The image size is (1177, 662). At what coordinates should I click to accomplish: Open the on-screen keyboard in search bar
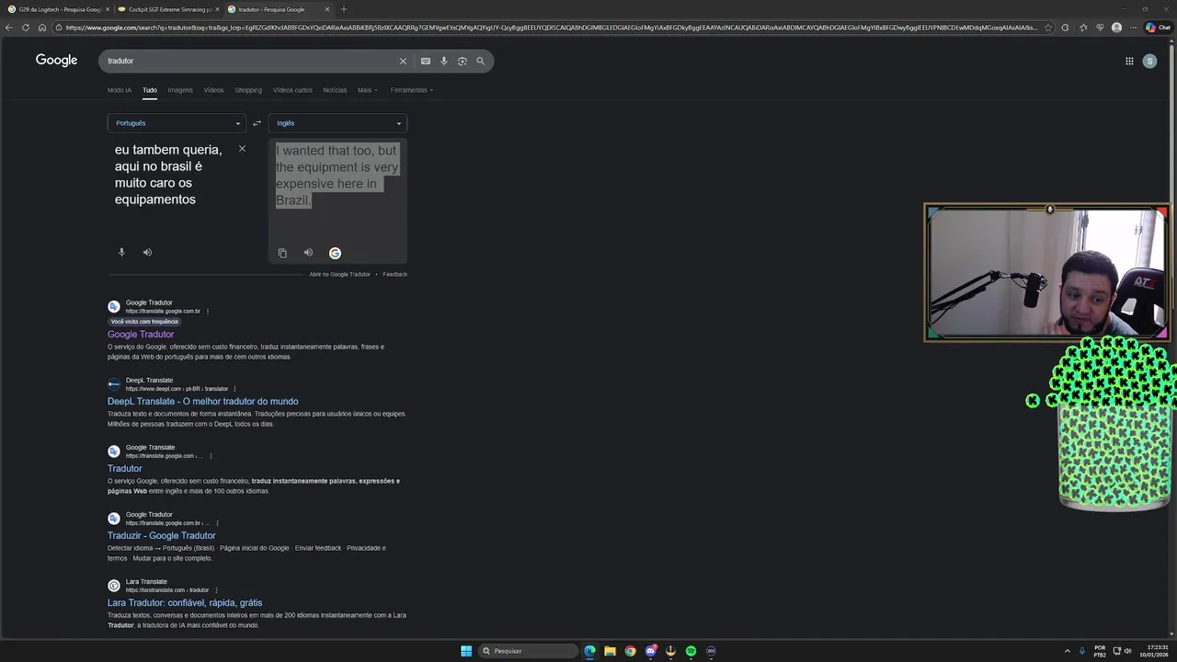pyautogui.click(x=425, y=61)
